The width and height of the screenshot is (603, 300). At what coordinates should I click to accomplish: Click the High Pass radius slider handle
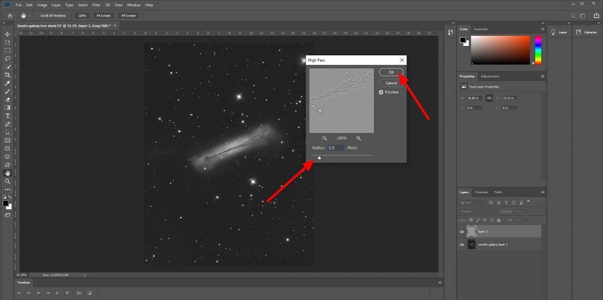[x=319, y=158]
